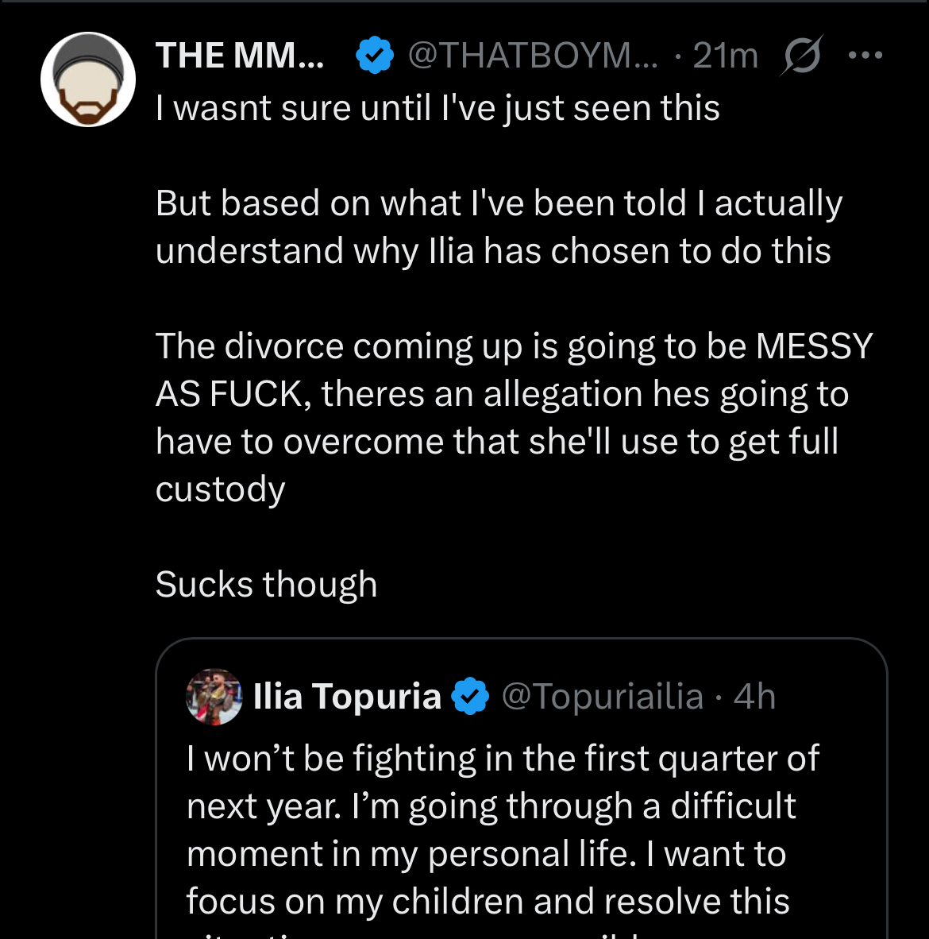Tap the "Sucks though" line
This screenshot has width=929, height=939.
click(266, 585)
